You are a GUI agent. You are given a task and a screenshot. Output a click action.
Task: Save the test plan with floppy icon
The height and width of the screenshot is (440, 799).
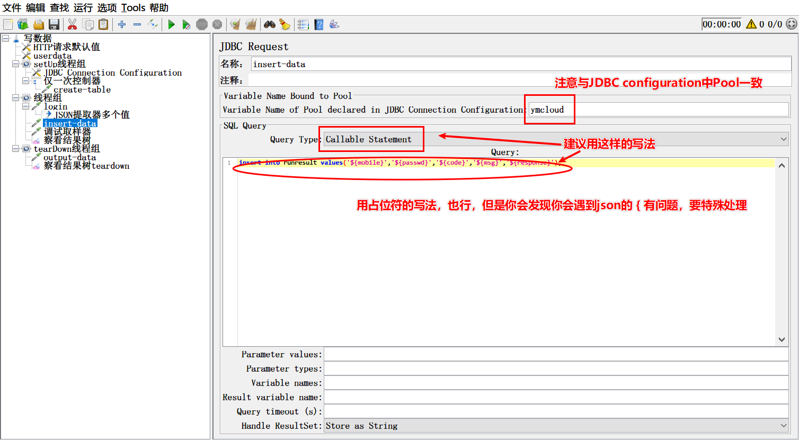pos(54,24)
